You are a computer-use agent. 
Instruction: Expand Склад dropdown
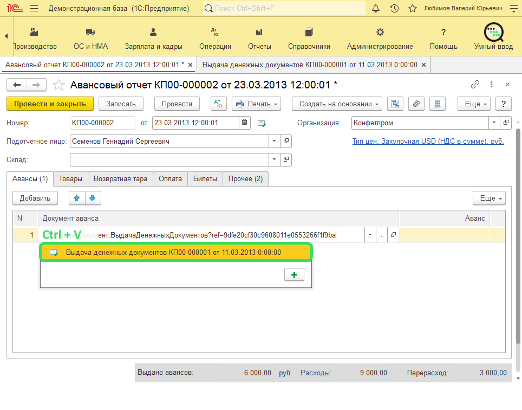(274, 159)
